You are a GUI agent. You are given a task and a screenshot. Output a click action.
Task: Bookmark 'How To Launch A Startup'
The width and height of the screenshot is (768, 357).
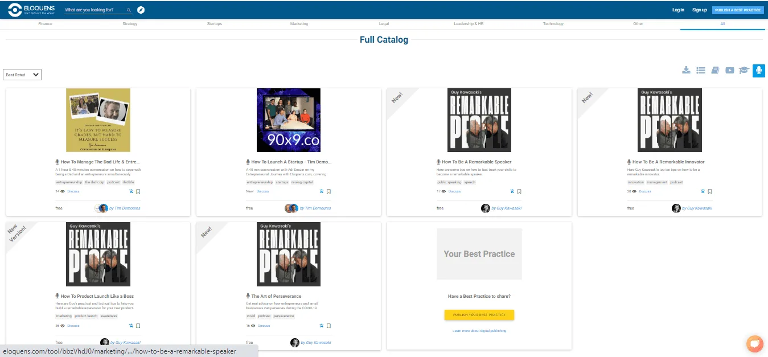tap(328, 191)
